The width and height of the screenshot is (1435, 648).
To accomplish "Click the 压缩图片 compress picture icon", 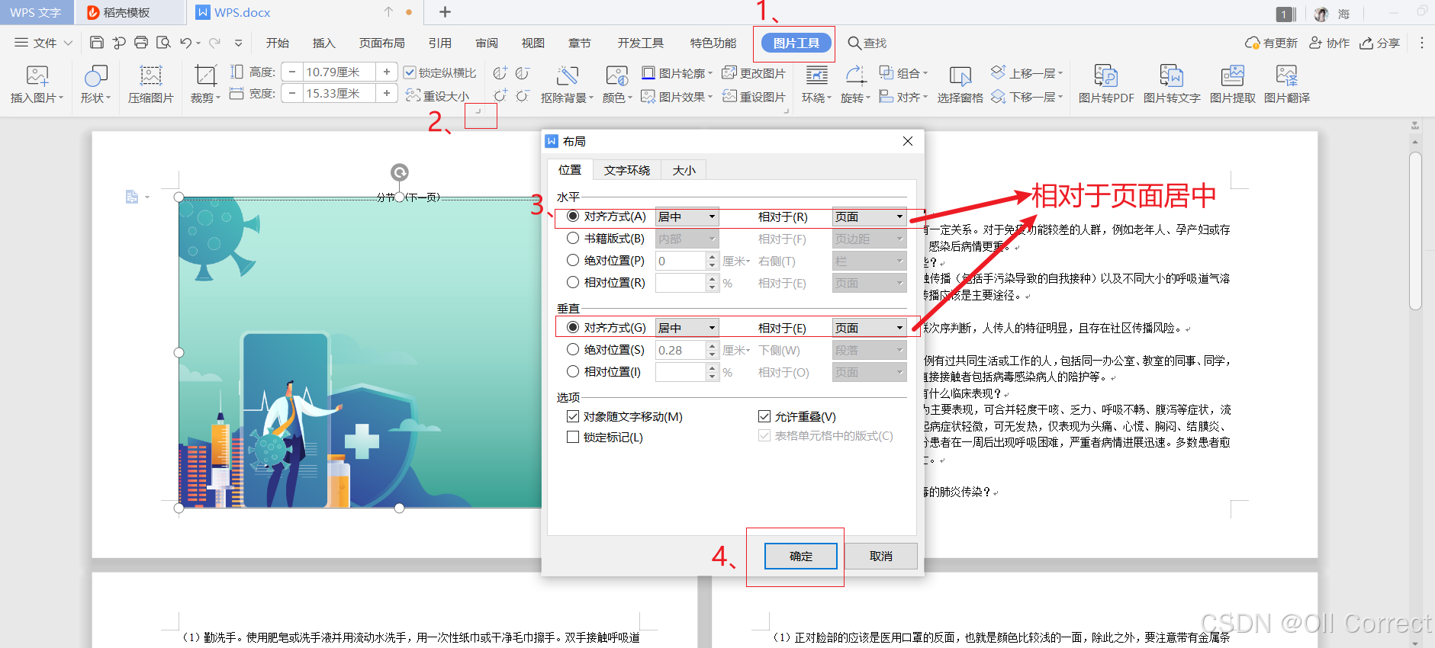I will click(151, 75).
